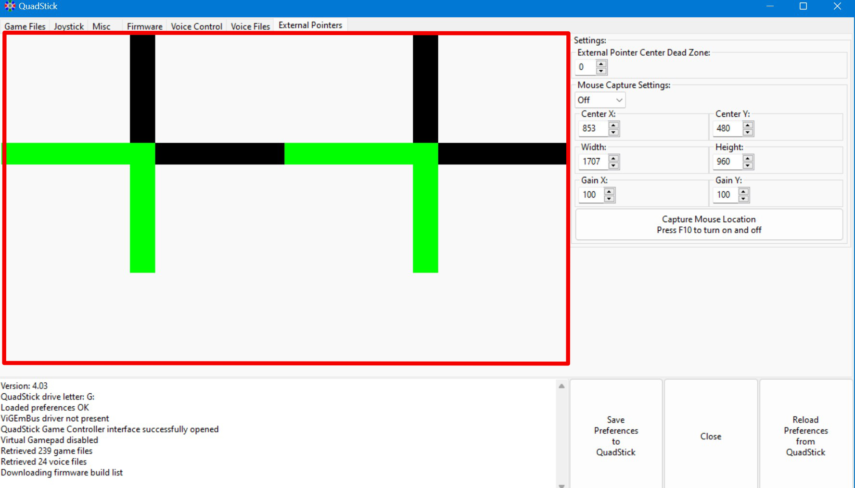Go to the Firmware tab
The width and height of the screenshot is (855, 488).
144,26
